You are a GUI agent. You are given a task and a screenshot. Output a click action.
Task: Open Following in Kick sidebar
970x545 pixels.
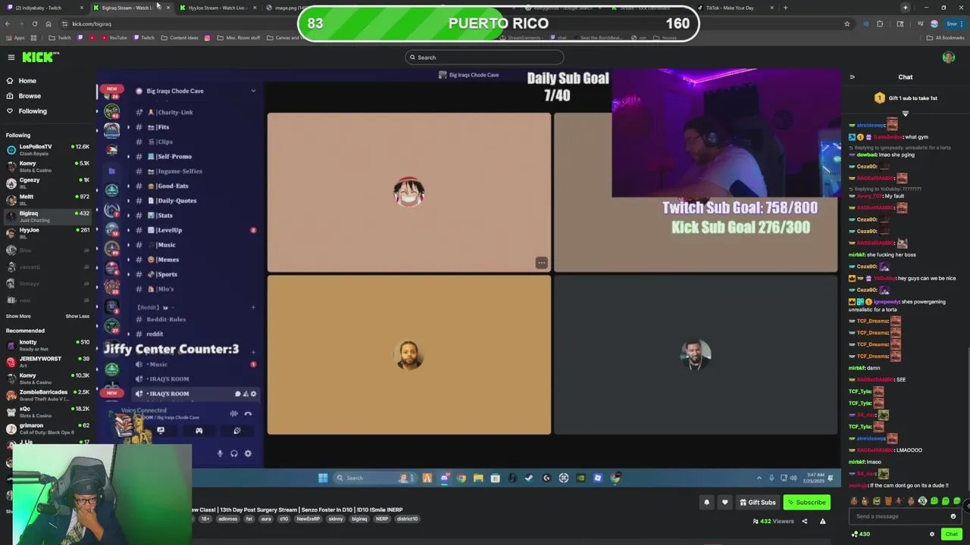pyautogui.click(x=33, y=111)
